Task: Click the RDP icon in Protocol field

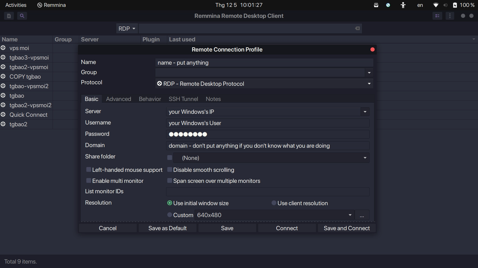Action: (160, 83)
